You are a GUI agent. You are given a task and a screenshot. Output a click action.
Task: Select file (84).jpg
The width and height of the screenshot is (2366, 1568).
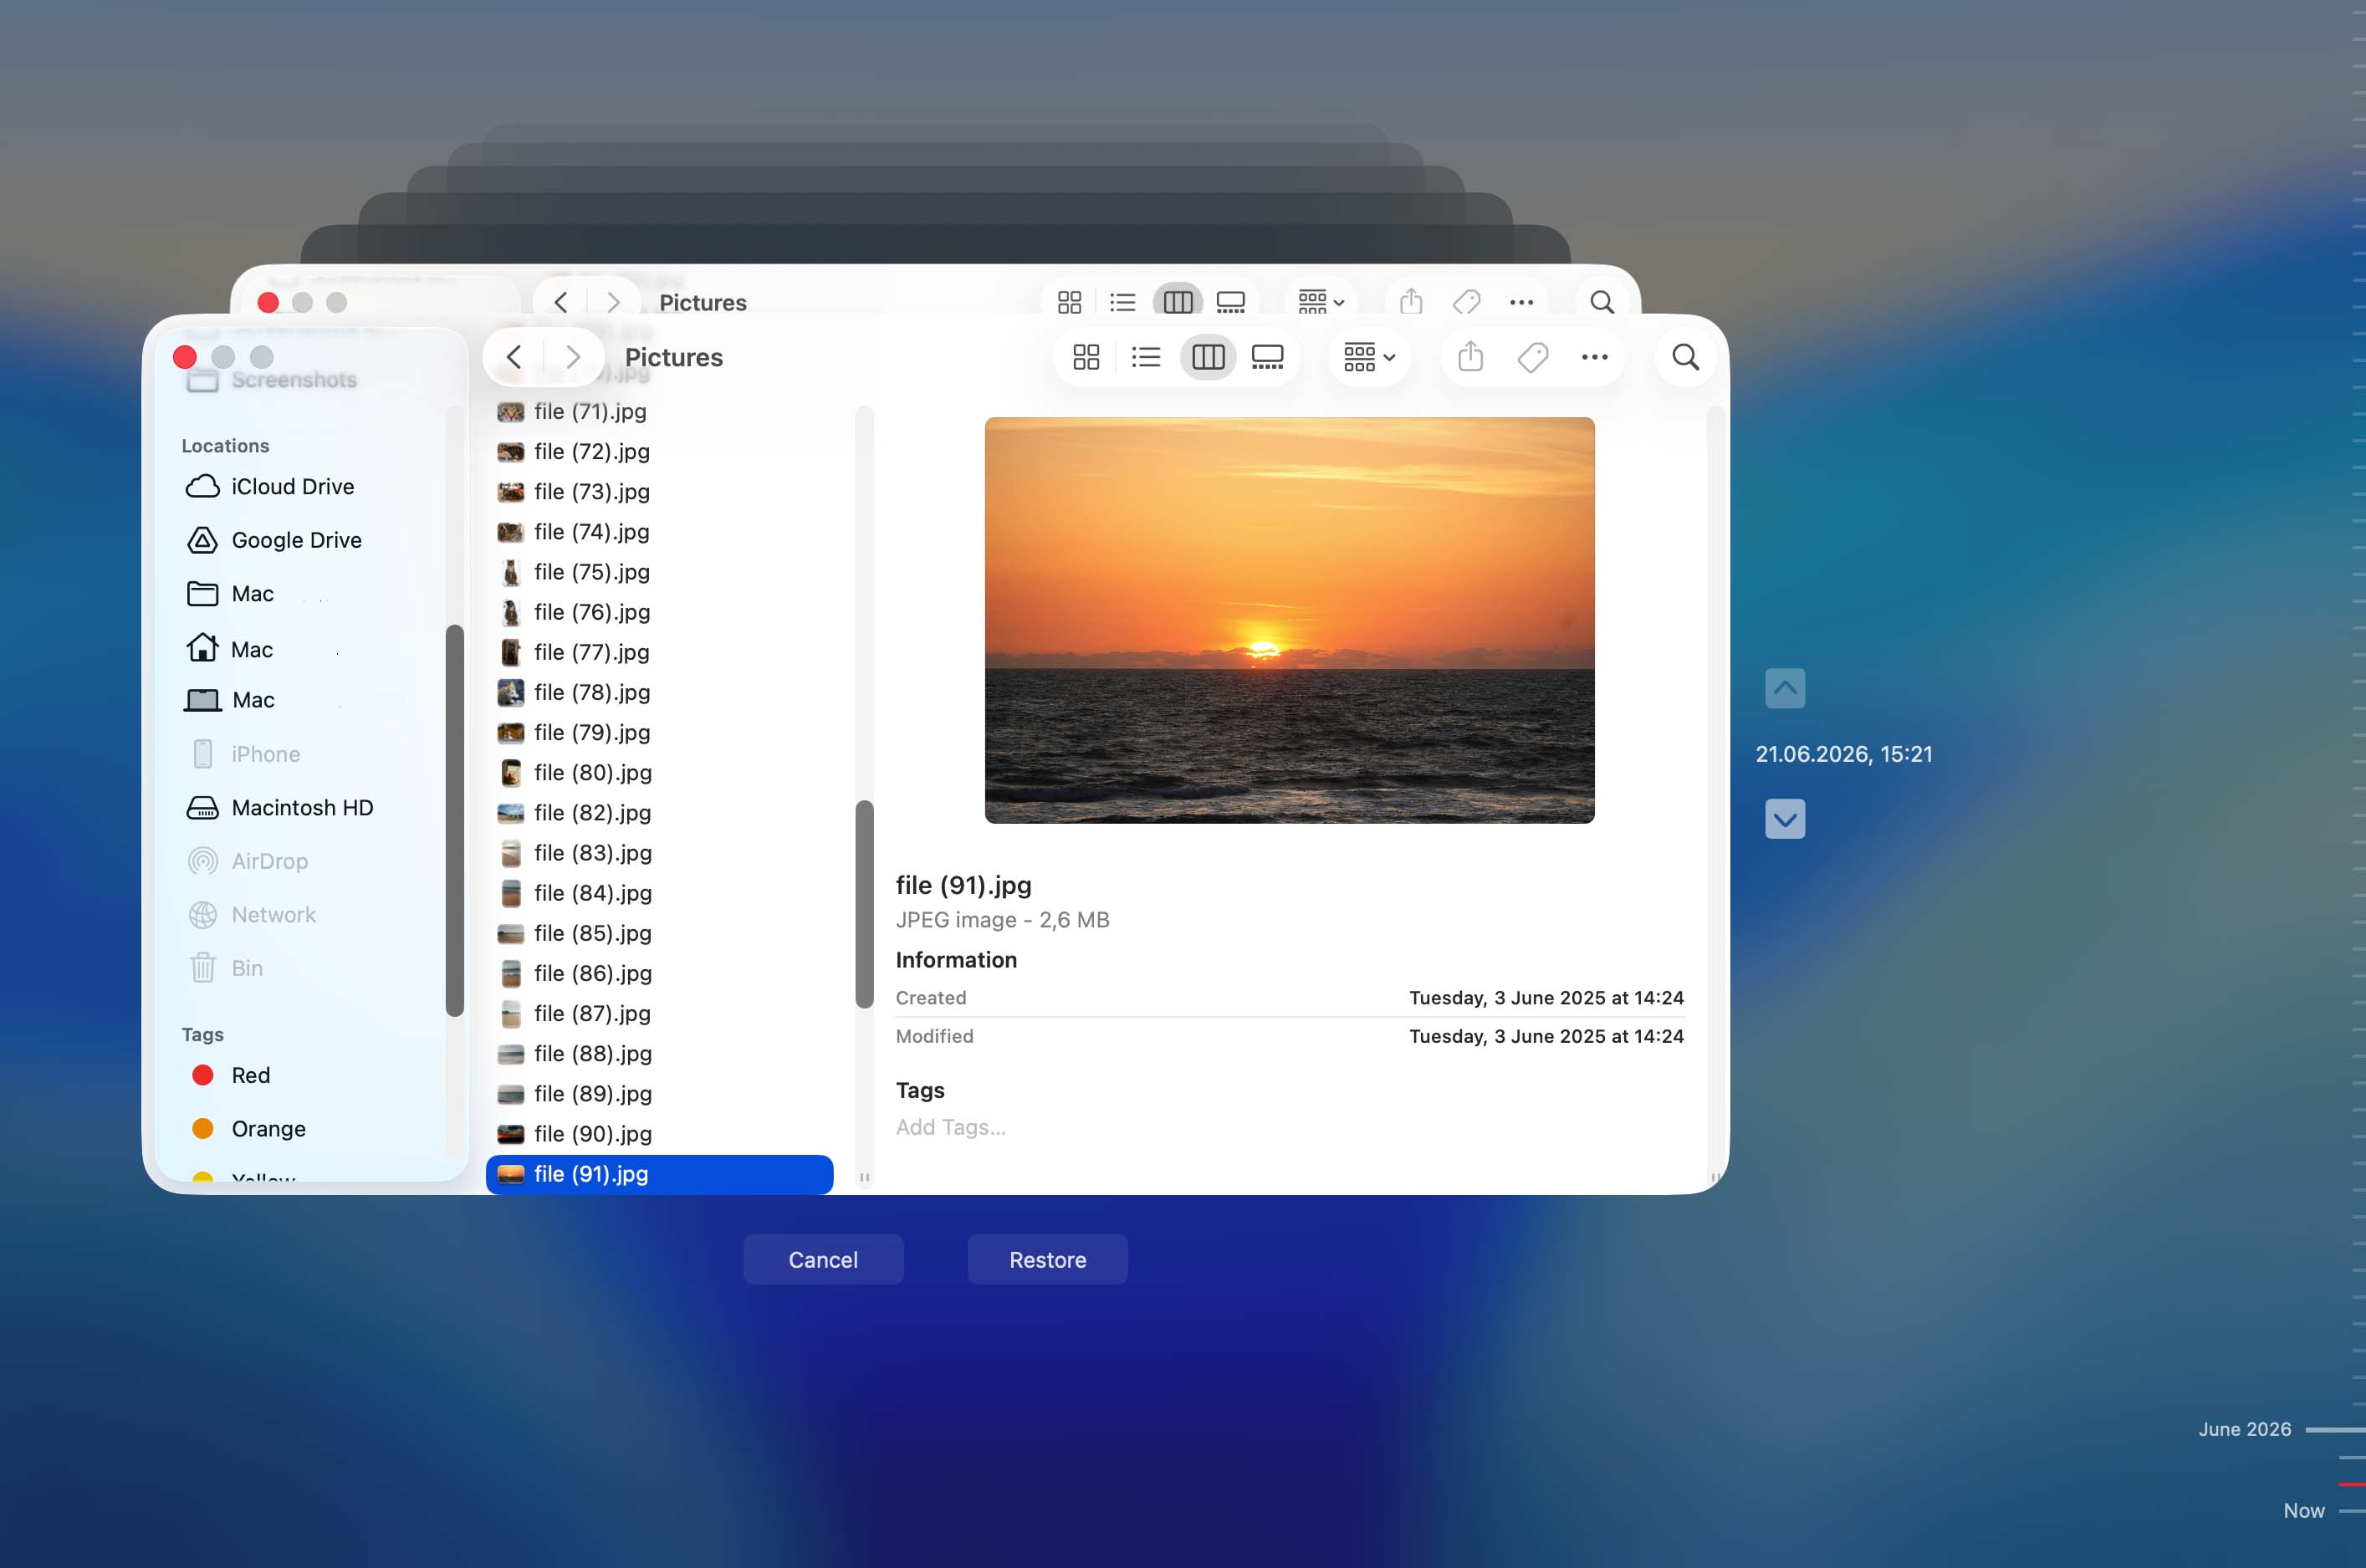click(660, 893)
